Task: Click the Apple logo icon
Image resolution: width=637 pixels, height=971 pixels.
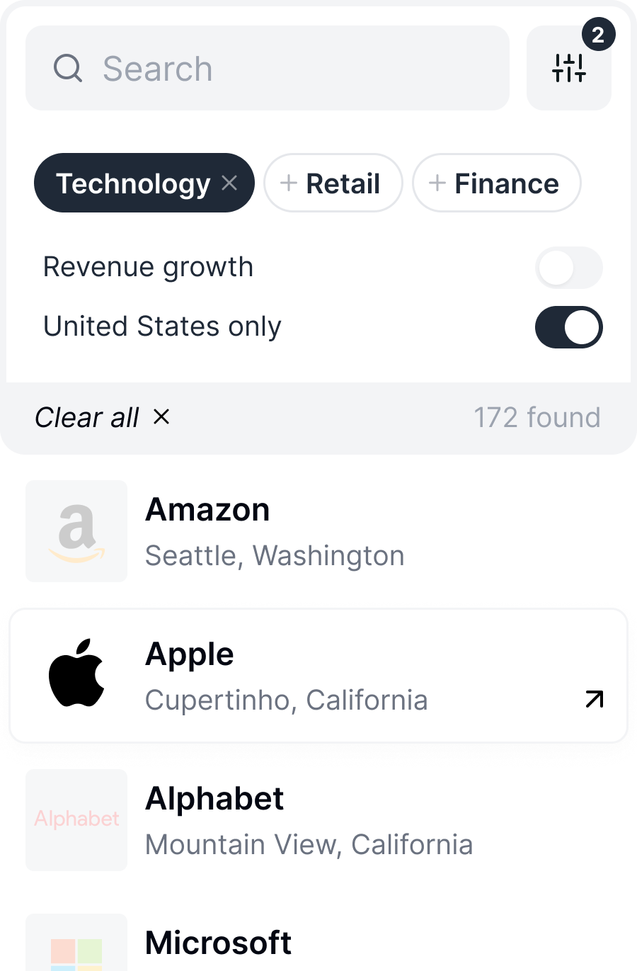Action: point(76,673)
